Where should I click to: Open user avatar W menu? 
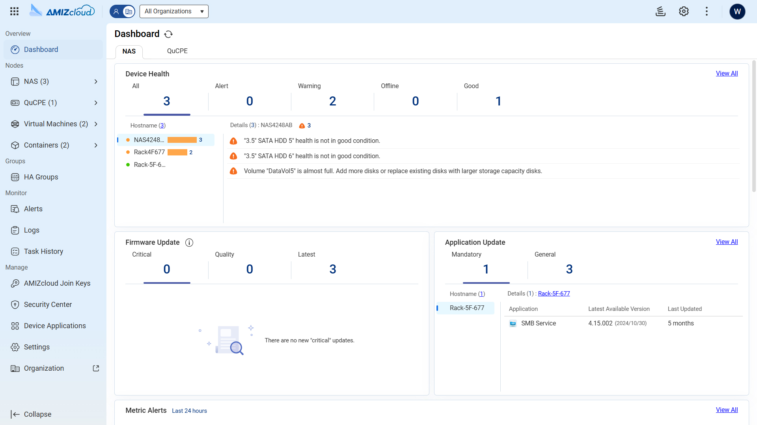point(737,11)
